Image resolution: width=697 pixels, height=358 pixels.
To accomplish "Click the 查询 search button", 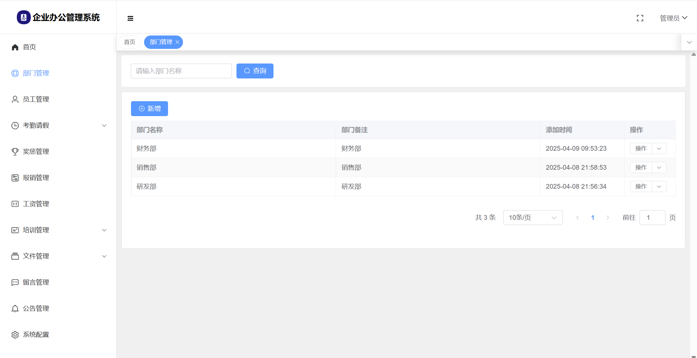I will [255, 71].
